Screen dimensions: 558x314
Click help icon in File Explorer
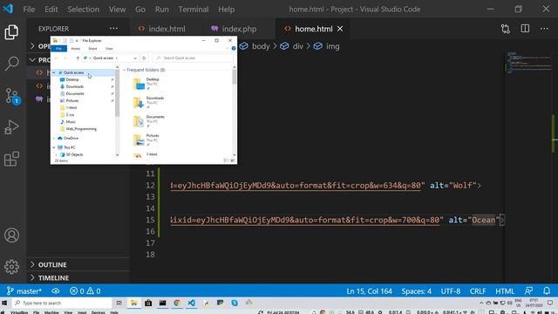point(234,49)
